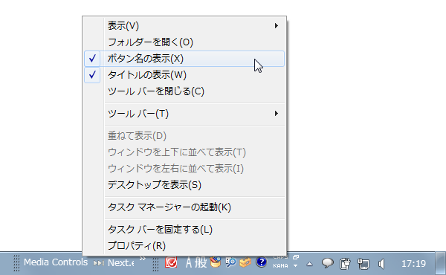Open the IME tools toolbox icon
This screenshot has height=275, width=446.
pos(245,262)
